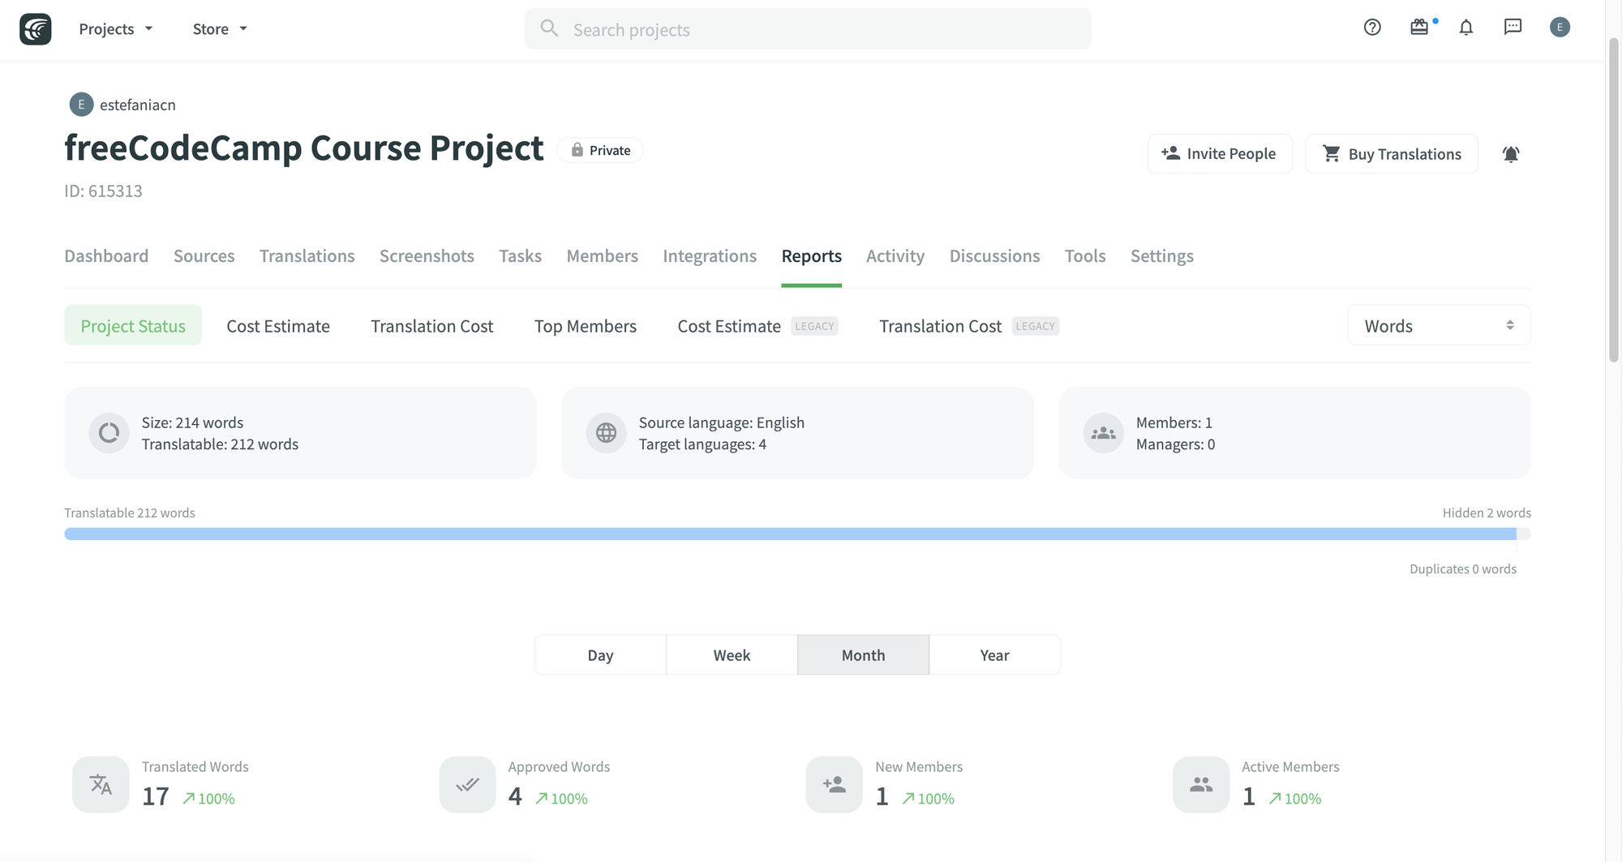
Task: Click the Translated Words icon
Action: pos(101,785)
